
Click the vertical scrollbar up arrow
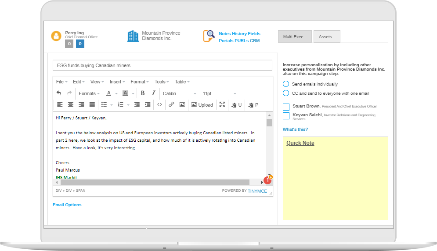point(269,115)
